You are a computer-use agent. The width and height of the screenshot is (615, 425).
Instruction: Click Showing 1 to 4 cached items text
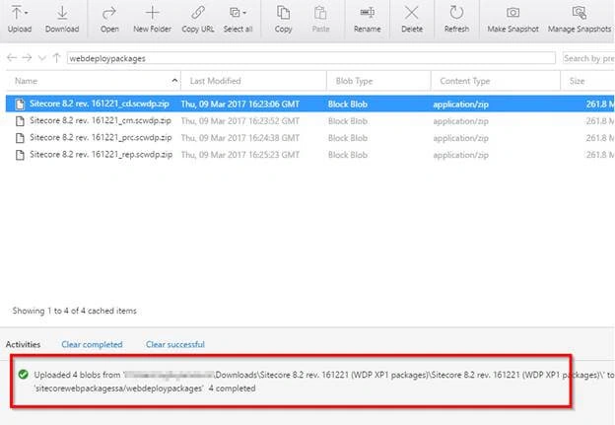click(75, 311)
